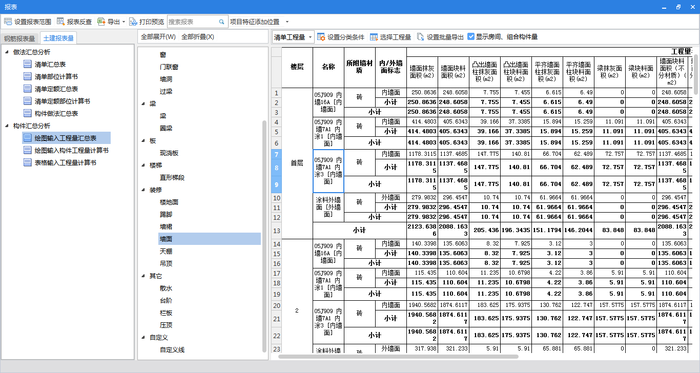Toggle 显示房间、组合构件量 checkbox
The width and height of the screenshot is (700, 373).
[471, 37]
